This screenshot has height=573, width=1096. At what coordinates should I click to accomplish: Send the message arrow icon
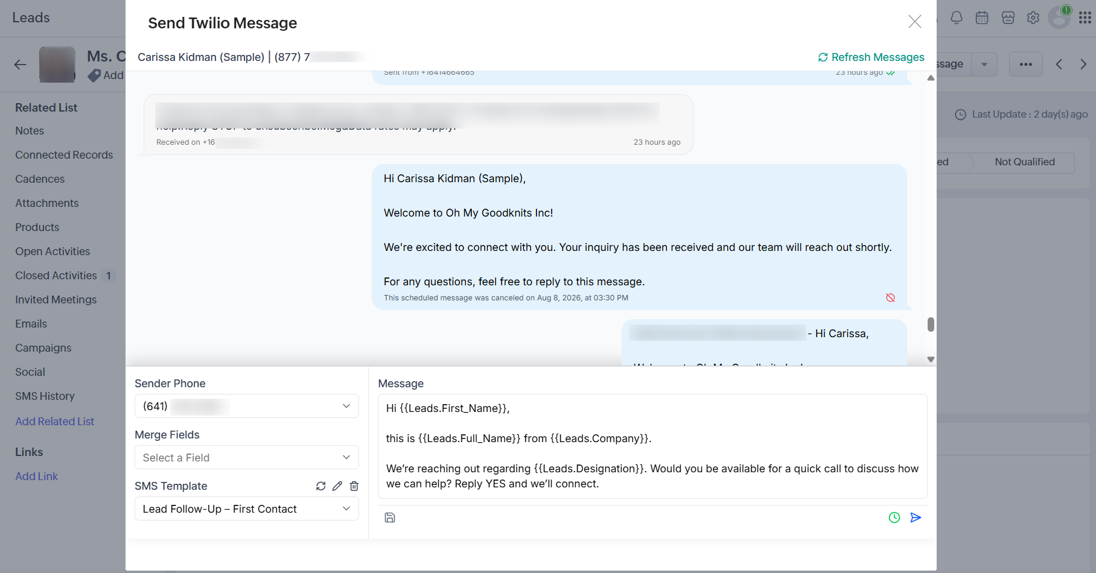916,518
